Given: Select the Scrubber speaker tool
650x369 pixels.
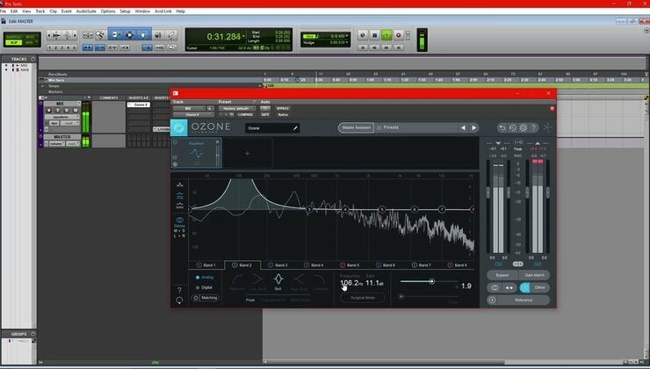Looking at the screenshot, I should [x=158, y=35].
